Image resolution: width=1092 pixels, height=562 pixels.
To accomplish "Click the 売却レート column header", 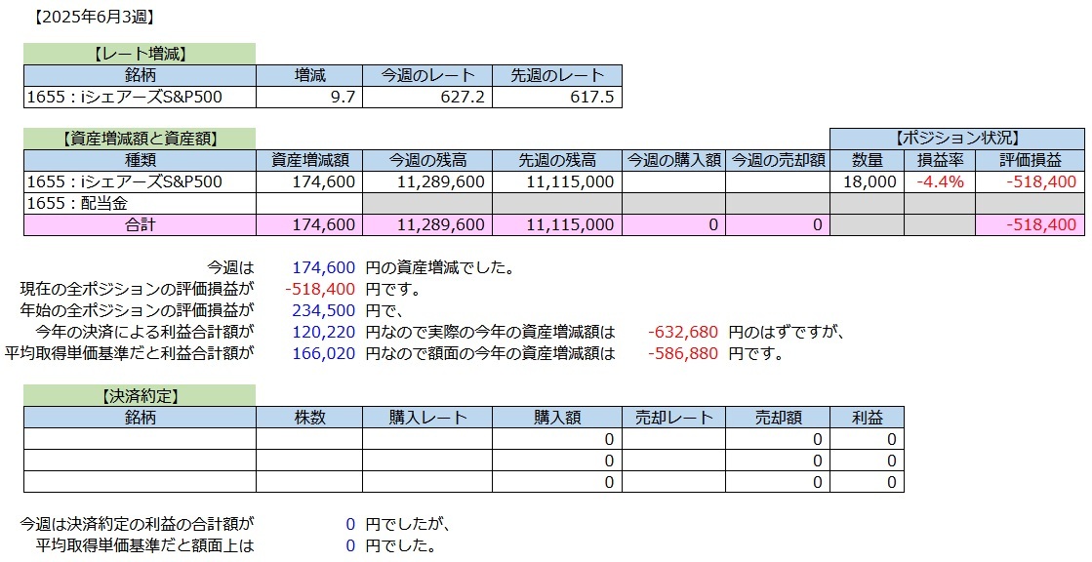I will tap(673, 418).
